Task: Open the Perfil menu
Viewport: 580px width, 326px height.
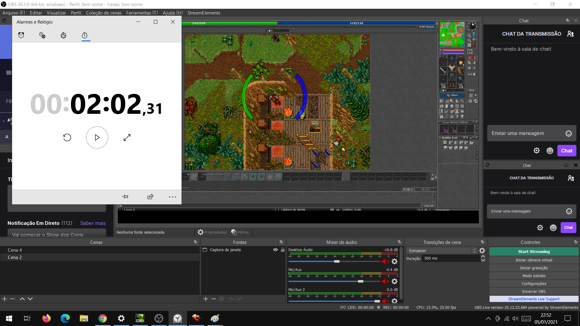Action: tap(76, 13)
